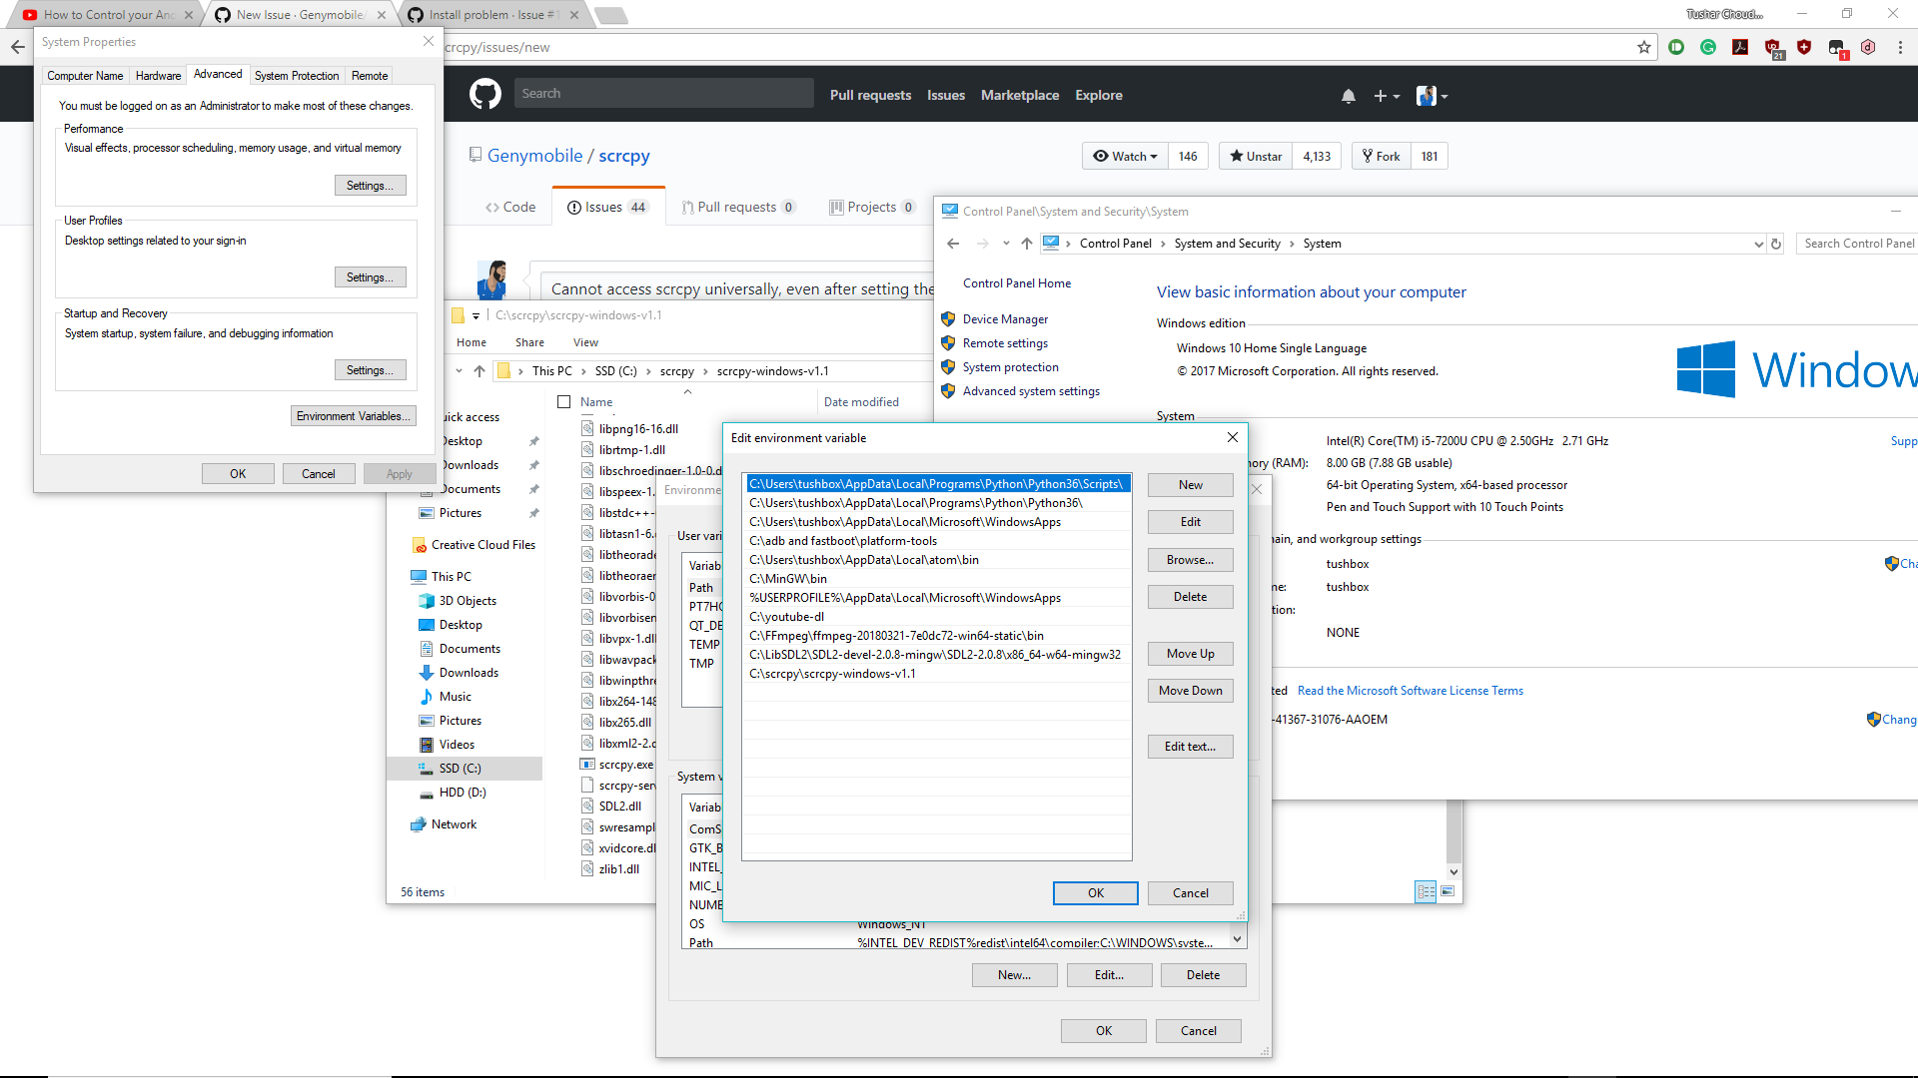This screenshot has width=1918, height=1078.
Task: Go up one folder level in Explorer
Action: (479, 371)
